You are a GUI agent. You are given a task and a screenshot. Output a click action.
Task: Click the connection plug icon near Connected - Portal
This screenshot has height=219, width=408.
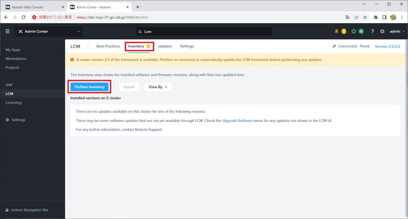[x=334, y=46]
